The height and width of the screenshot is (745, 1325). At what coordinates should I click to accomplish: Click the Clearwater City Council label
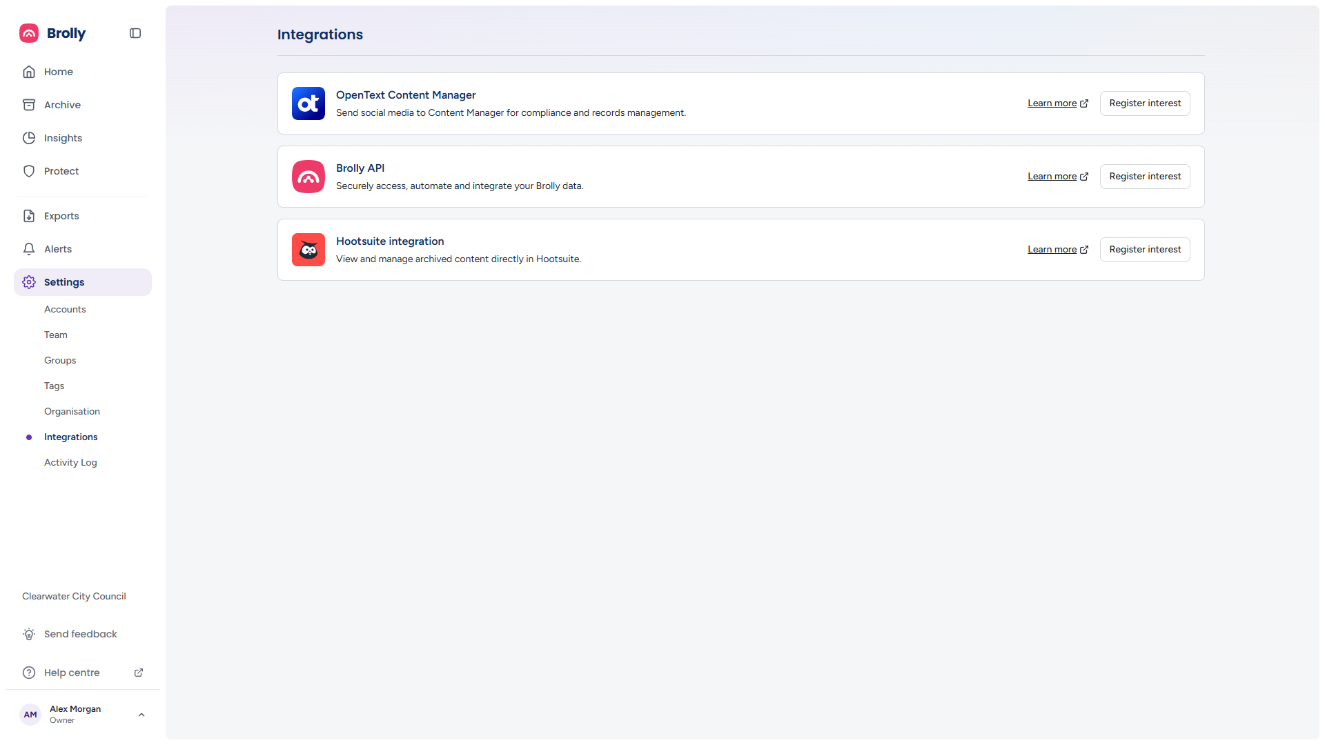[x=74, y=596]
